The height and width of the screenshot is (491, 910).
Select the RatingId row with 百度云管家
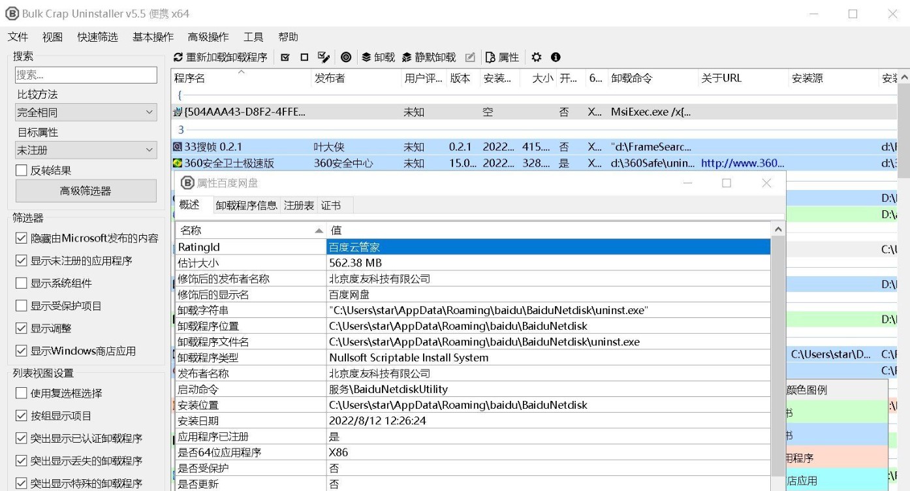(473, 247)
